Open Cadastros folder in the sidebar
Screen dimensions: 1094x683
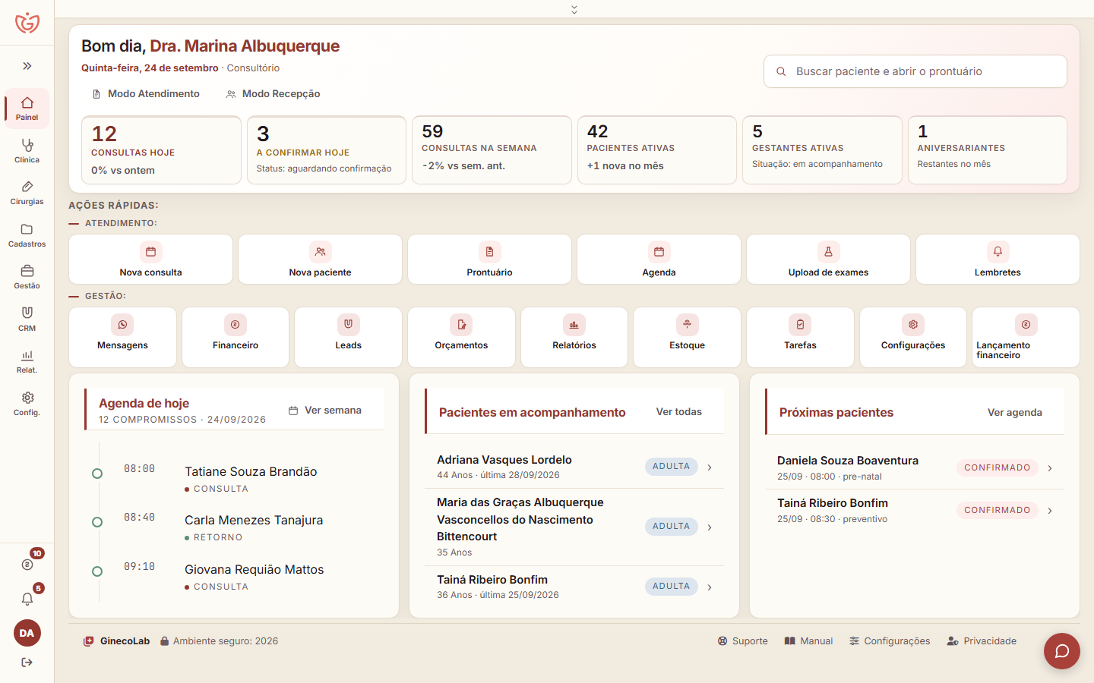point(27,235)
